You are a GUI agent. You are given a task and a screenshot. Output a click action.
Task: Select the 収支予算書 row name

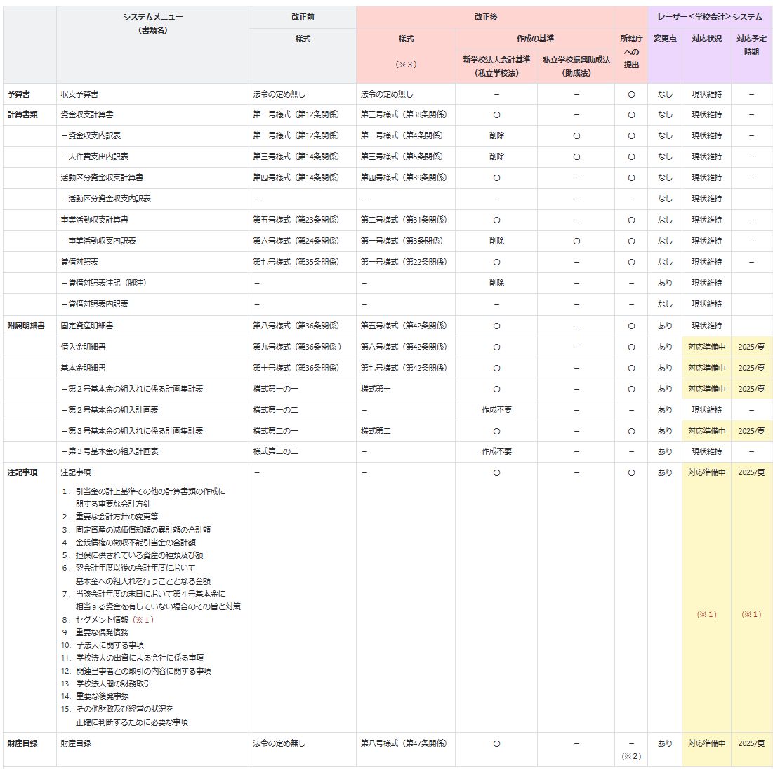point(79,93)
